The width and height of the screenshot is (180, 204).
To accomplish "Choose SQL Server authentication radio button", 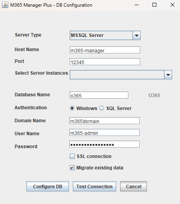I will (102, 108).
